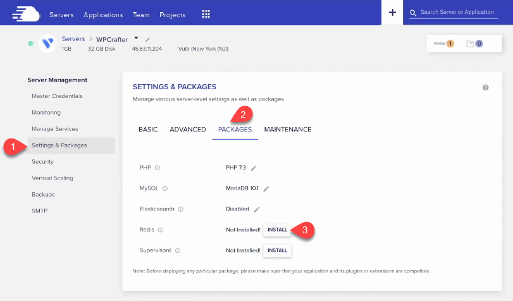Edit the WPCrafter server name pencil
Viewport: 513px width, 301px height.
coord(147,40)
